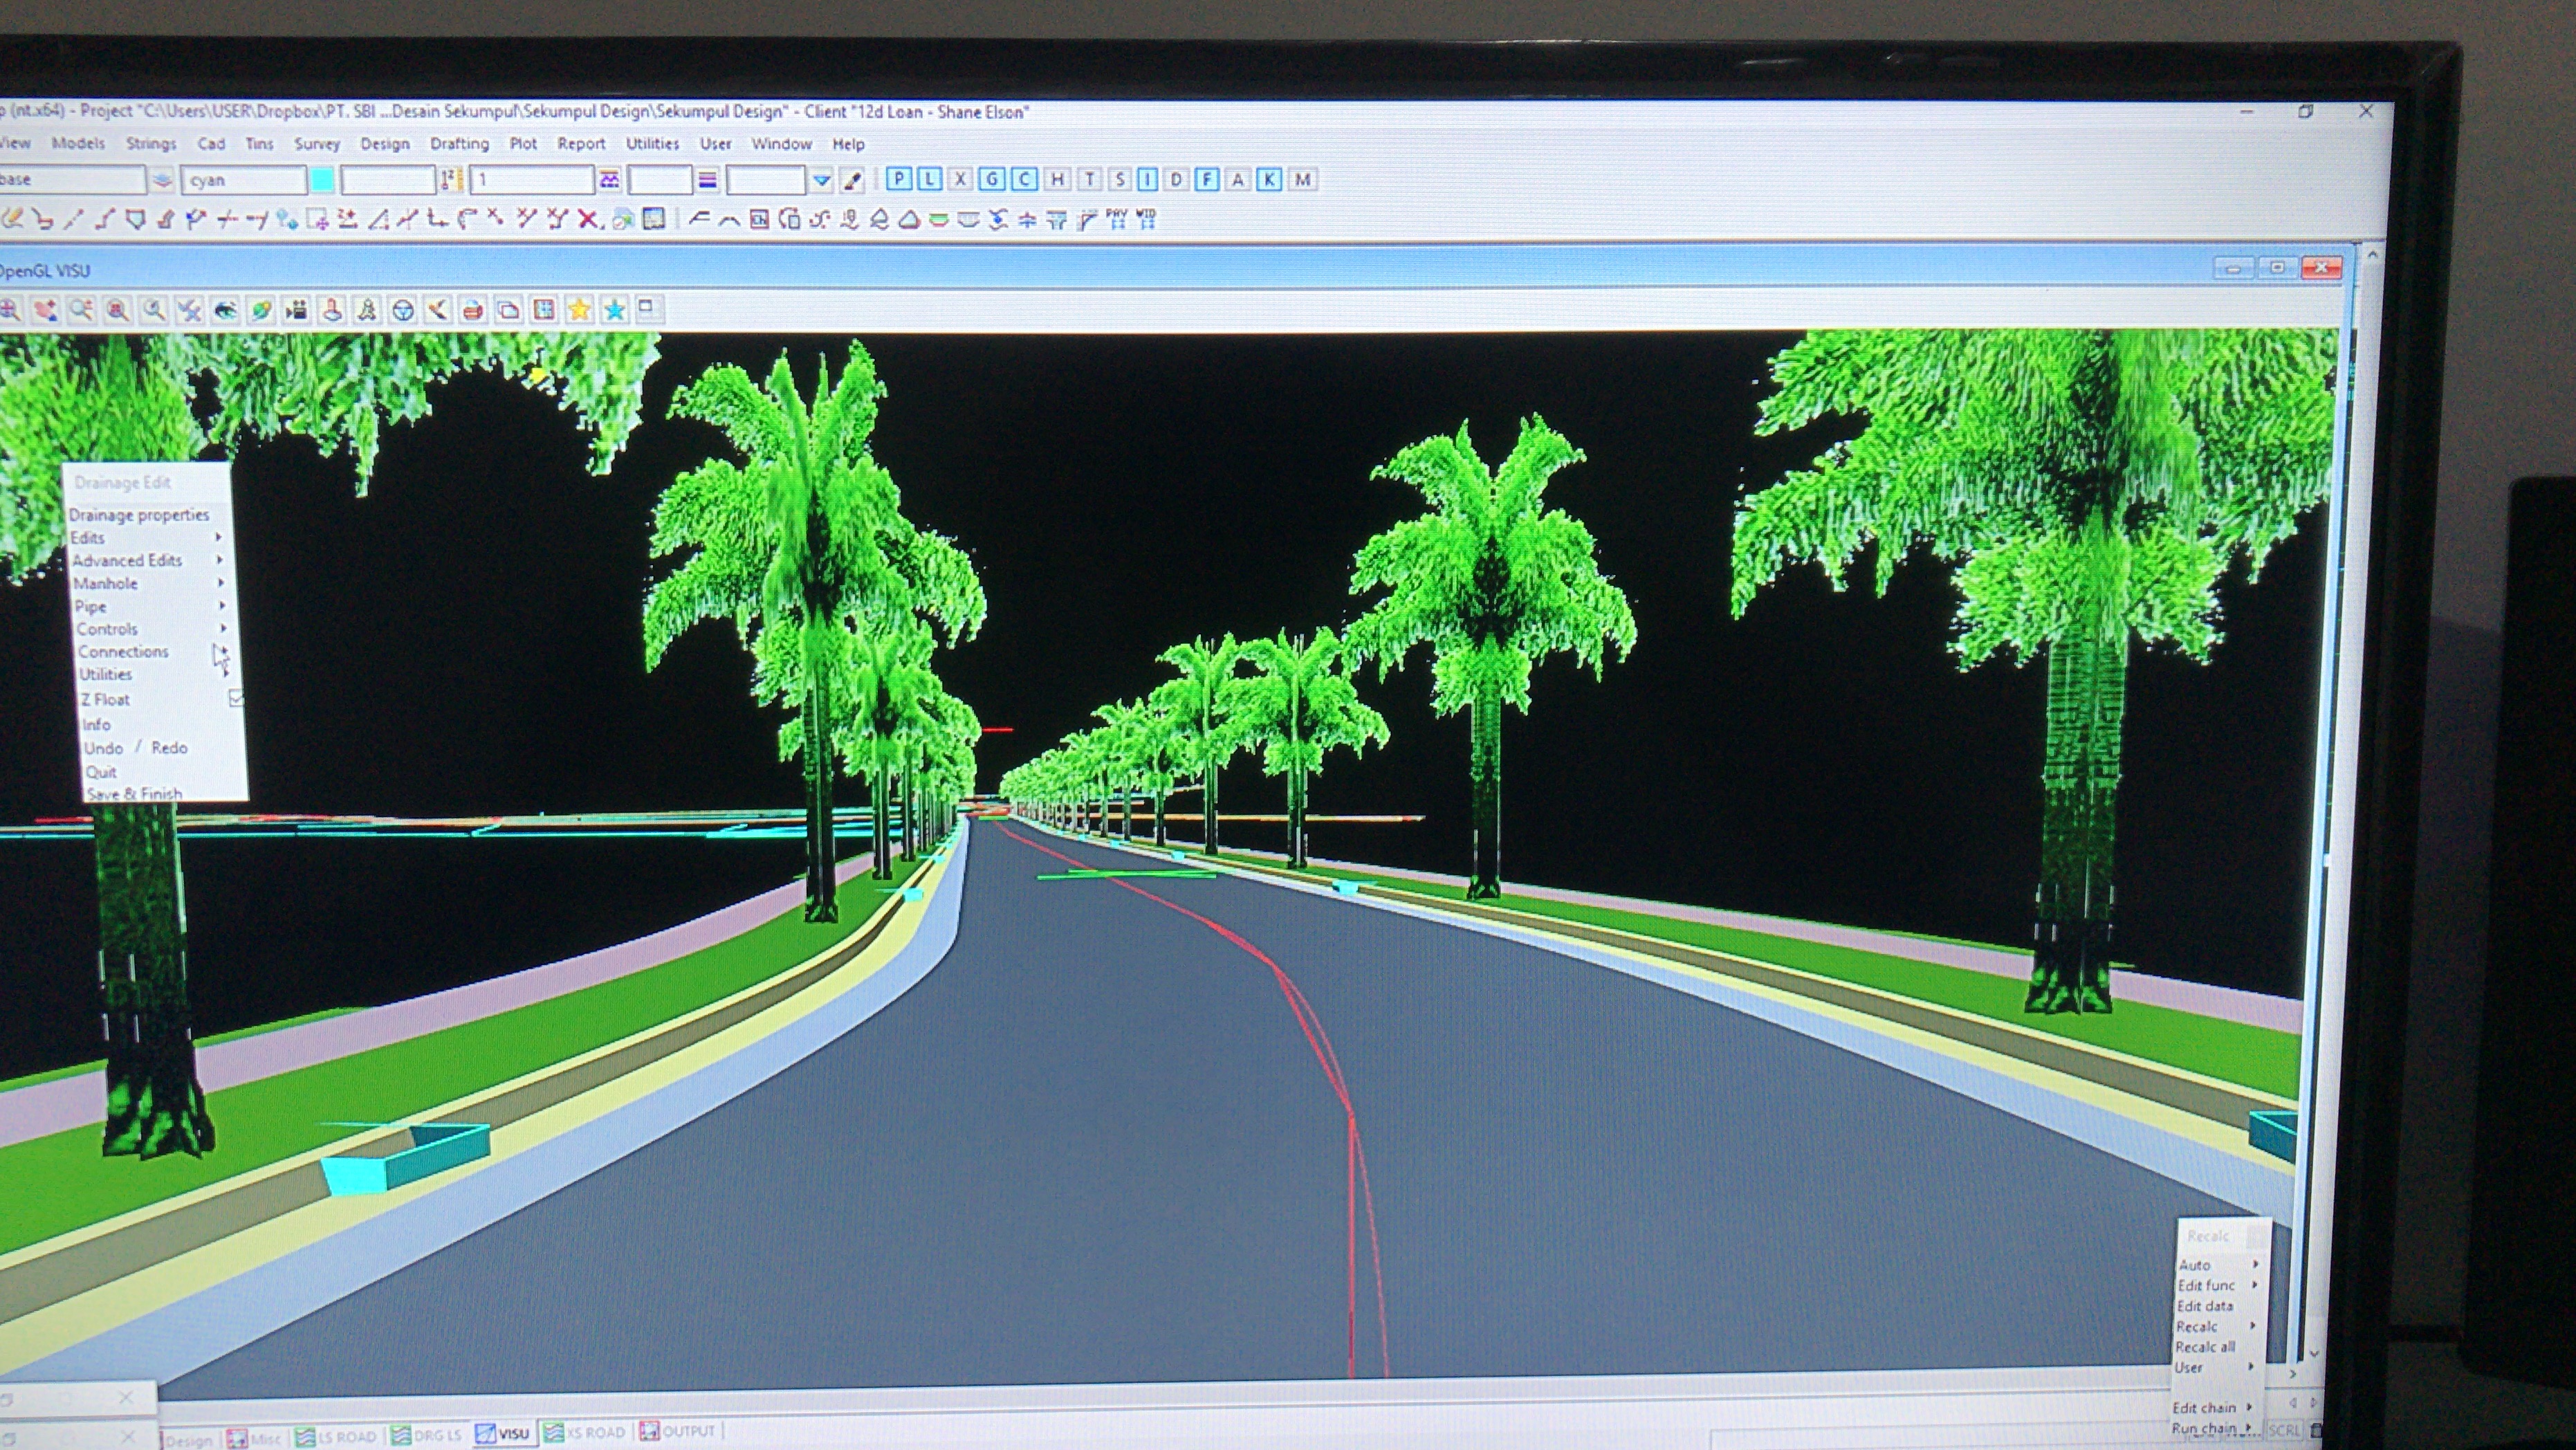Image resolution: width=2576 pixels, height=1450 pixels.
Task: Toggle the L snap button
Action: click(930, 179)
